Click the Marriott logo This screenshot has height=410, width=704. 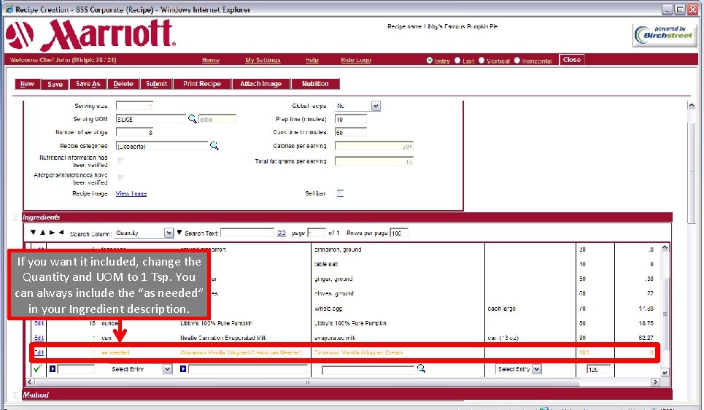90,34
